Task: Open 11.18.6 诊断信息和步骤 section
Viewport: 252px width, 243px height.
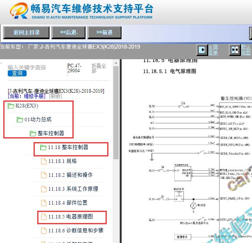Action: click(x=76, y=231)
